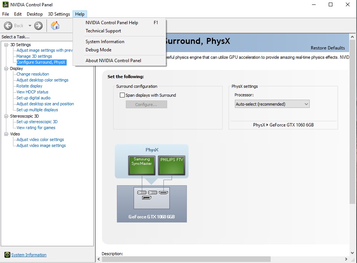This screenshot has height=263, width=357.
Task: Open the System Information link at bottom left
Action: 29,255
